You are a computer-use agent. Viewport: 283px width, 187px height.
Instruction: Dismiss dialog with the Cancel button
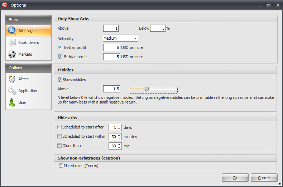264,178
